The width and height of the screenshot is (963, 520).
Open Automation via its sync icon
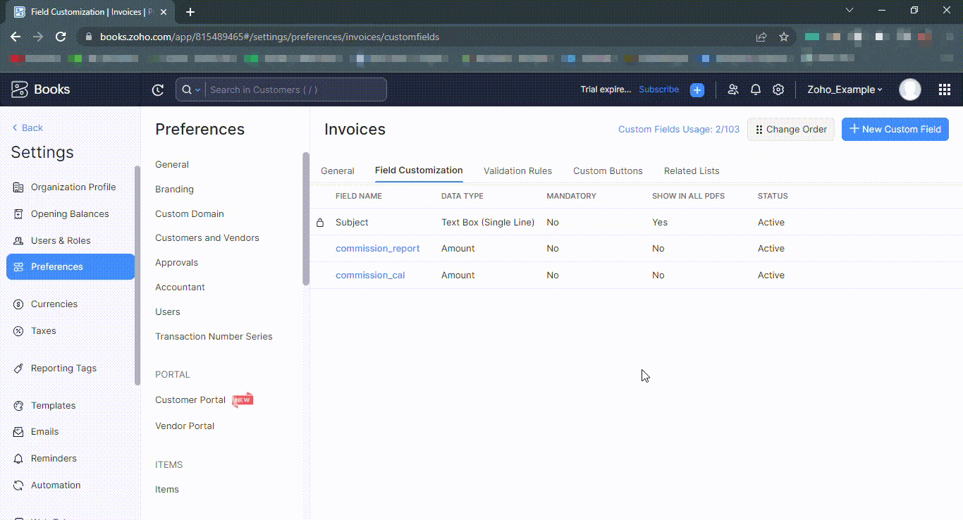[x=18, y=485]
